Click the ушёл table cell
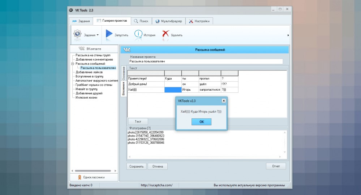 (210, 84)
